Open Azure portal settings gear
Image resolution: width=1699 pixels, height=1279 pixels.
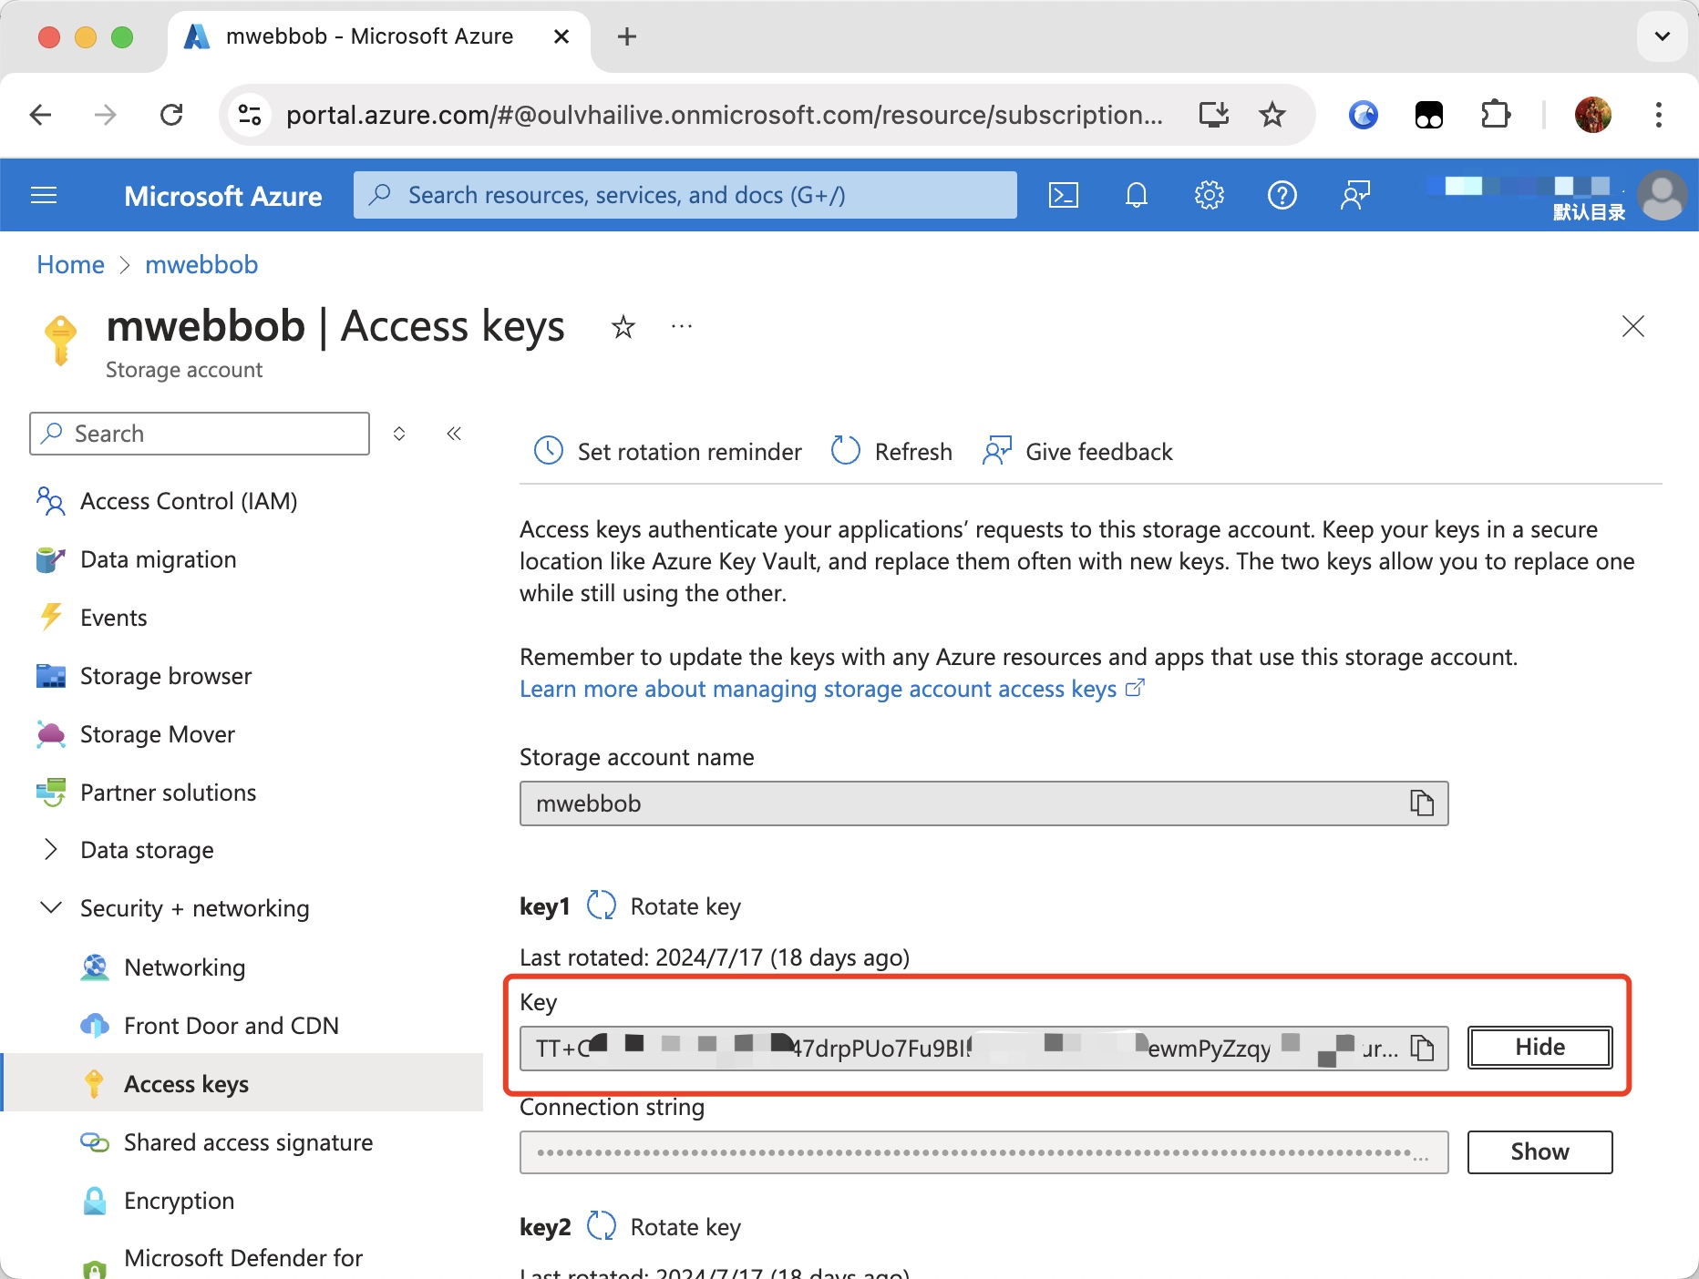point(1209,195)
